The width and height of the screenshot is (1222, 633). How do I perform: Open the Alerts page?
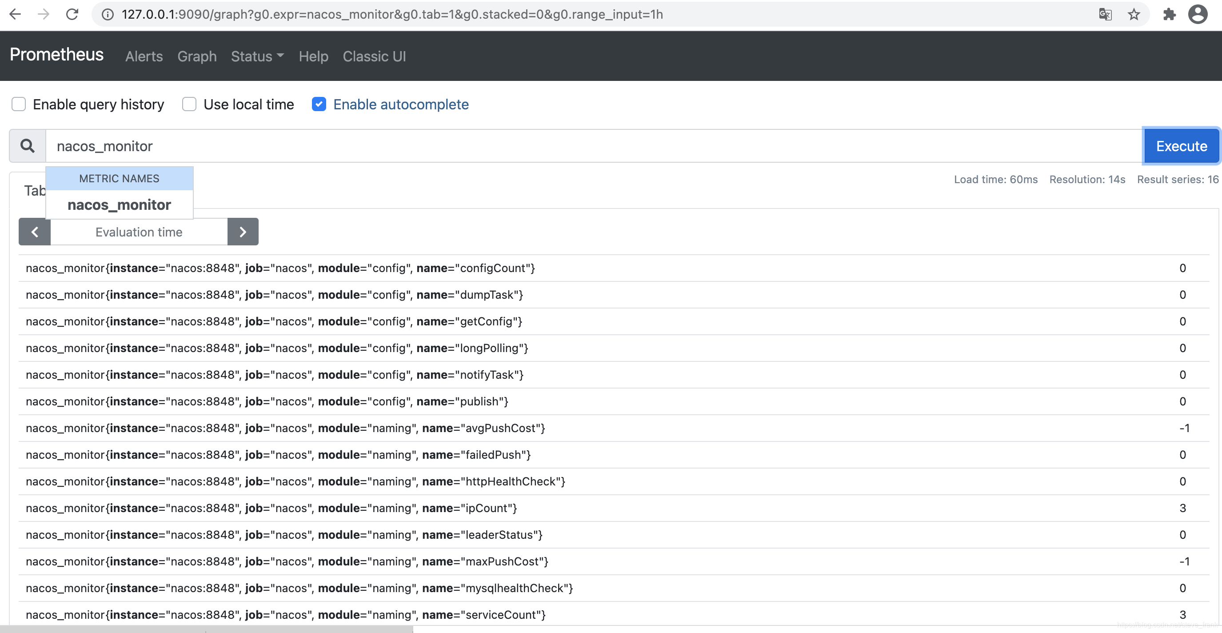tap(144, 56)
